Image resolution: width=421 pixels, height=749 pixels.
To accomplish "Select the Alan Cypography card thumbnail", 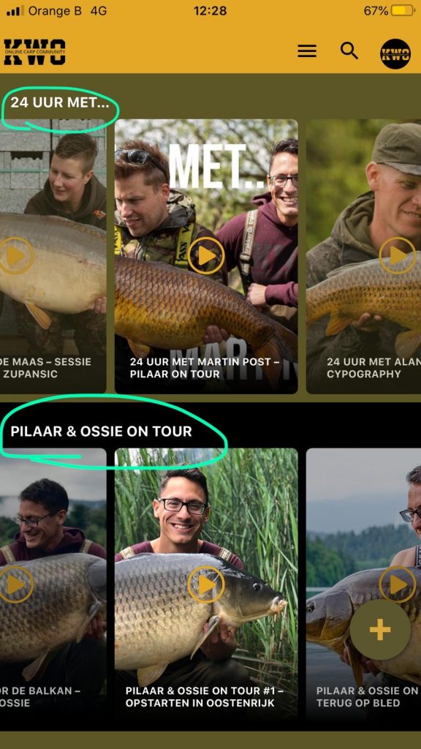I will pos(364,257).
